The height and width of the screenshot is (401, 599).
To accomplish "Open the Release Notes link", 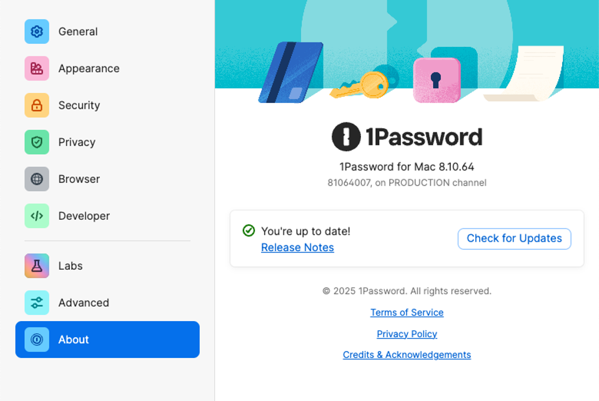I will click(x=297, y=247).
